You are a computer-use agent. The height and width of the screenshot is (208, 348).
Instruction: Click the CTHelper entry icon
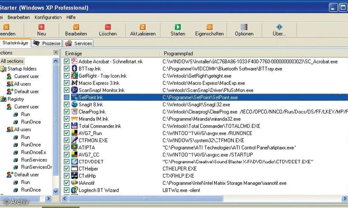(x=75, y=169)
